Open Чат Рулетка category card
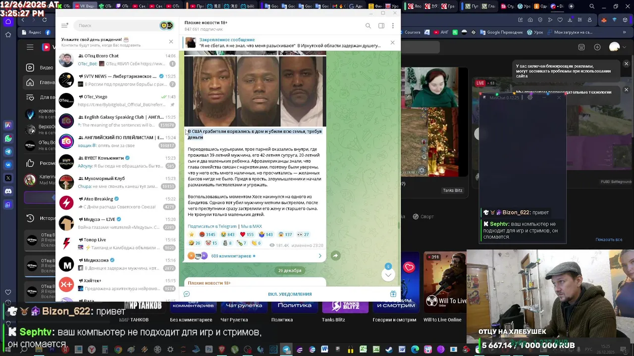 [x=244, y=311]
